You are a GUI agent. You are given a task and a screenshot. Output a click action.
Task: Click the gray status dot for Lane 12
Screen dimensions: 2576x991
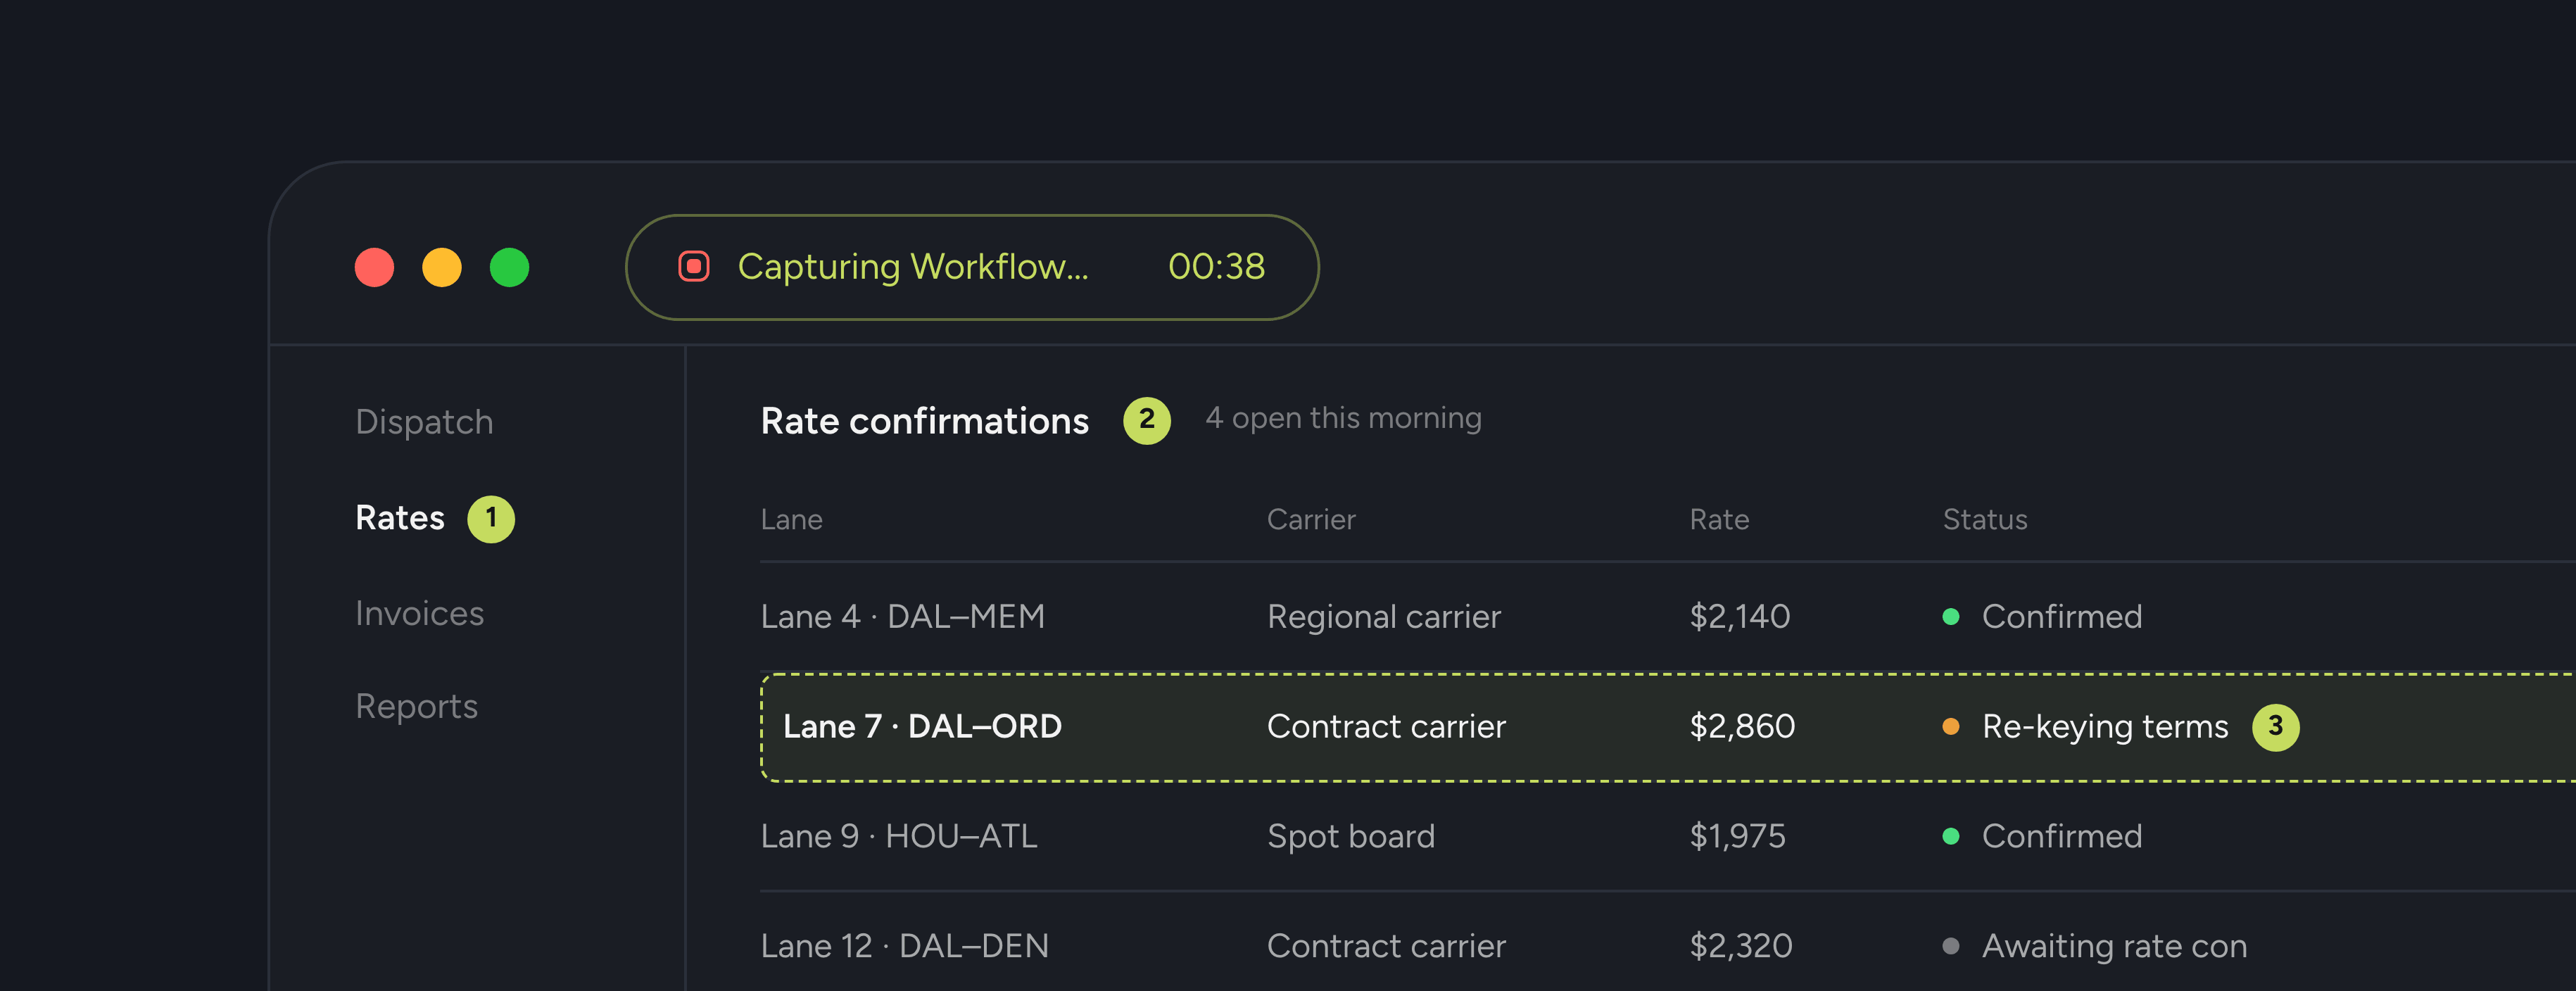1950,946
